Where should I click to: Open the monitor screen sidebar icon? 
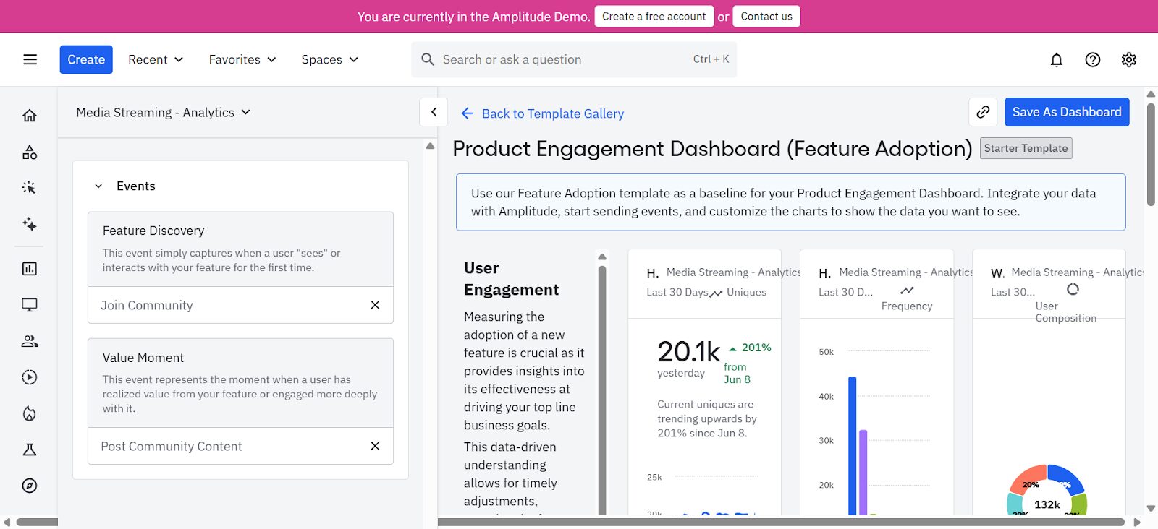30,305
